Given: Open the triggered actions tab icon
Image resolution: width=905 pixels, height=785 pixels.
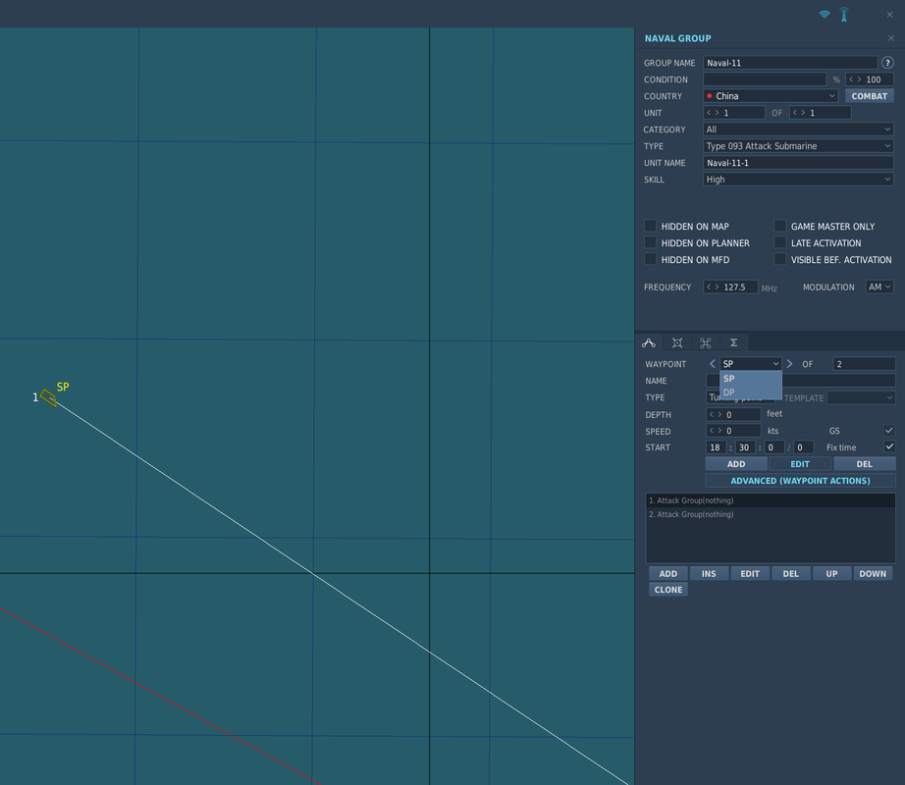Looking at the screenshot, I should pyautogui.click(x=706, y=342).
